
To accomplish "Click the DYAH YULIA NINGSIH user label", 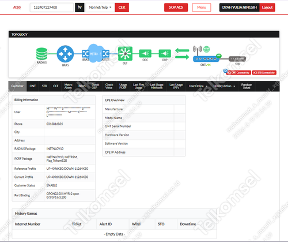I will click(x=240, y=8).
